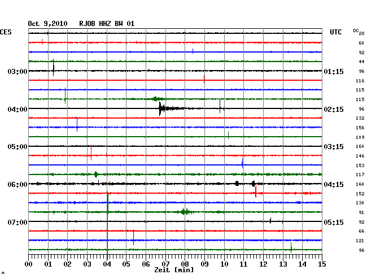Click the "UTC" column header
The image size is (367, 279).
(x=335, y=32)
